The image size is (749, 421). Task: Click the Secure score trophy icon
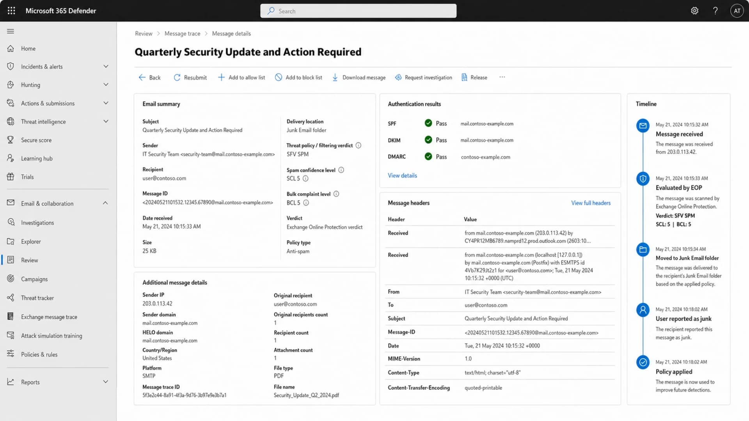point(11,140)
